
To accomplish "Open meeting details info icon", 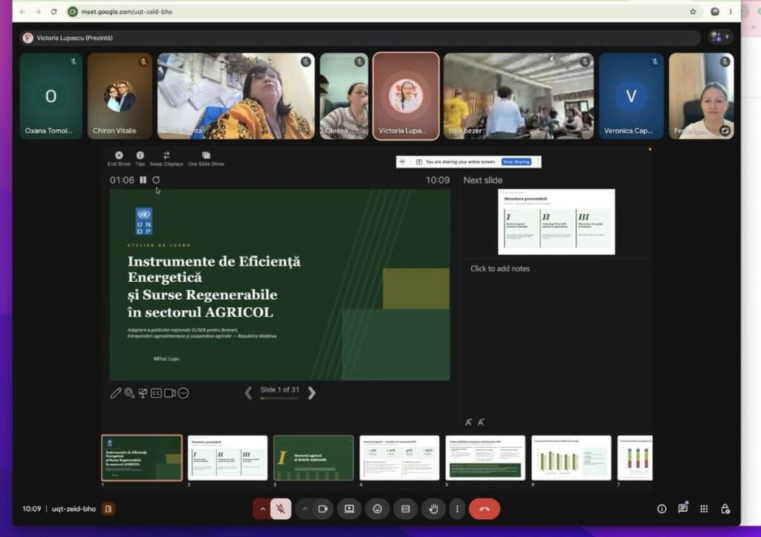I will pos(661,509).
